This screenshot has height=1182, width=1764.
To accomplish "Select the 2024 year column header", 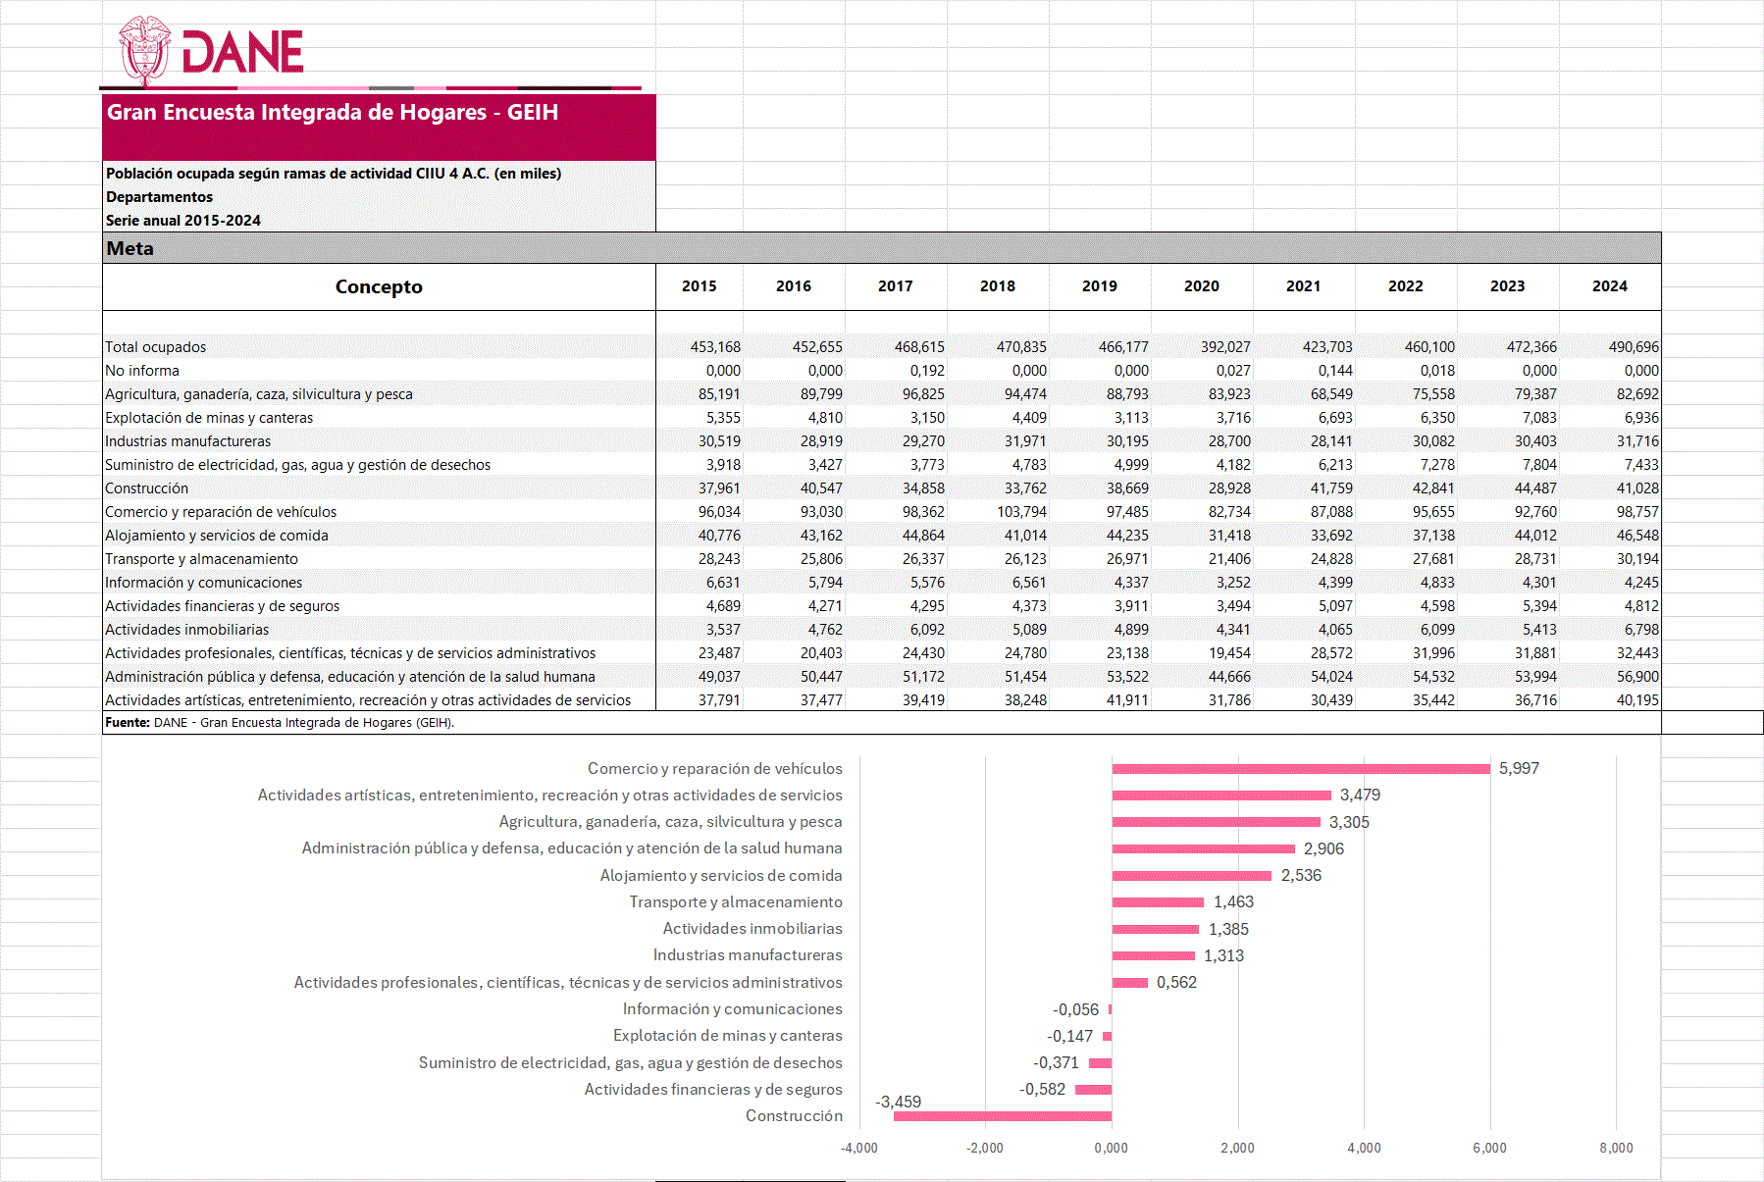I will click(1609, 286).
